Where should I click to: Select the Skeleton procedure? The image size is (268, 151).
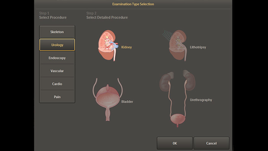[x=57, y=32]
